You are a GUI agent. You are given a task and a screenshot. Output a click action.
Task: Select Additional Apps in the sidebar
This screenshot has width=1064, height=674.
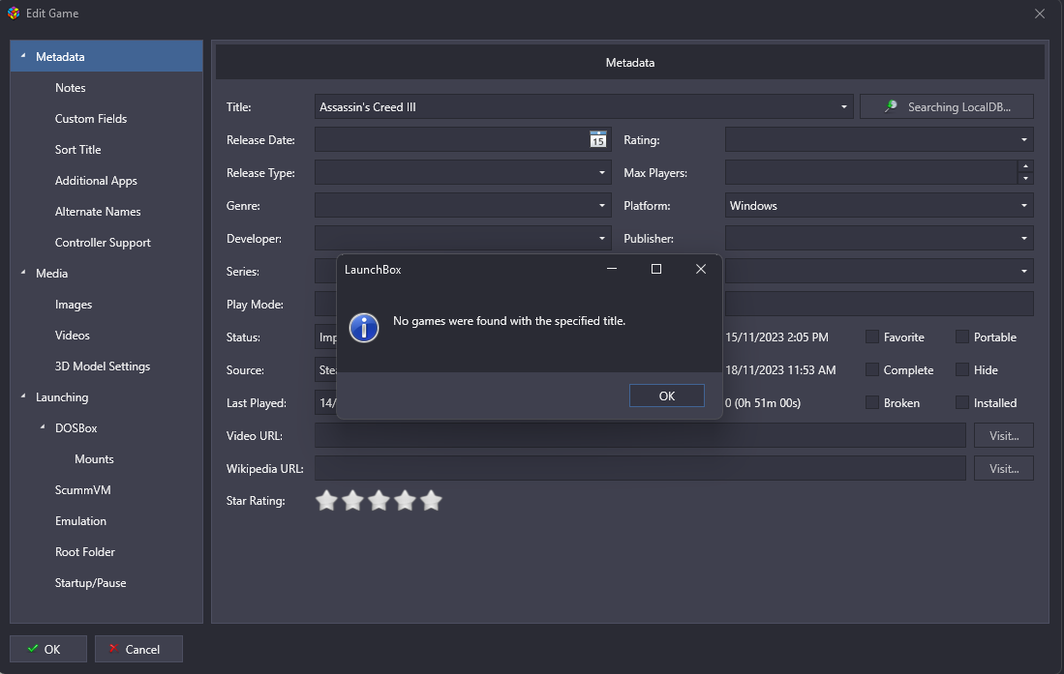click(x=96, y=181)
